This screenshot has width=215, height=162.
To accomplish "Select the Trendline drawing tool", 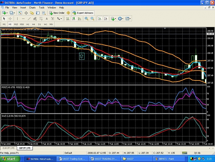I will (x=29, y=19).
